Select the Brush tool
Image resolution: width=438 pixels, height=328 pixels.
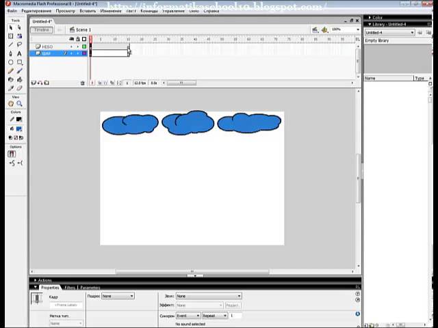(x=19, y=71)
